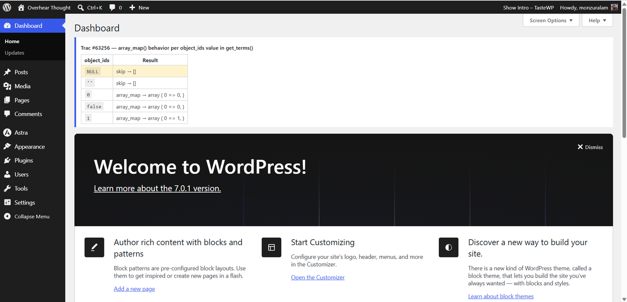Click the Trac #63256 notice heading
Viewport: 627px width, 302px height.
[x=167, y=48]
